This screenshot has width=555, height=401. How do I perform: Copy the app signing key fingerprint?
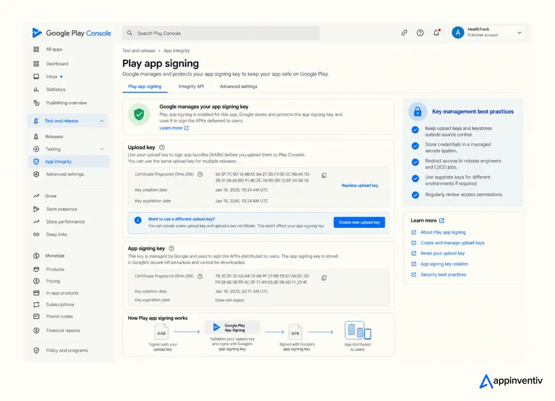point(324,278)
